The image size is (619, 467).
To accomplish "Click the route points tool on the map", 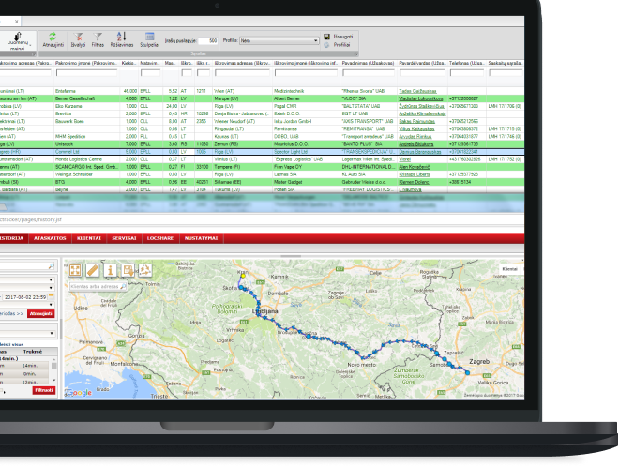I will pyautogui.click(x=144, y=270).
